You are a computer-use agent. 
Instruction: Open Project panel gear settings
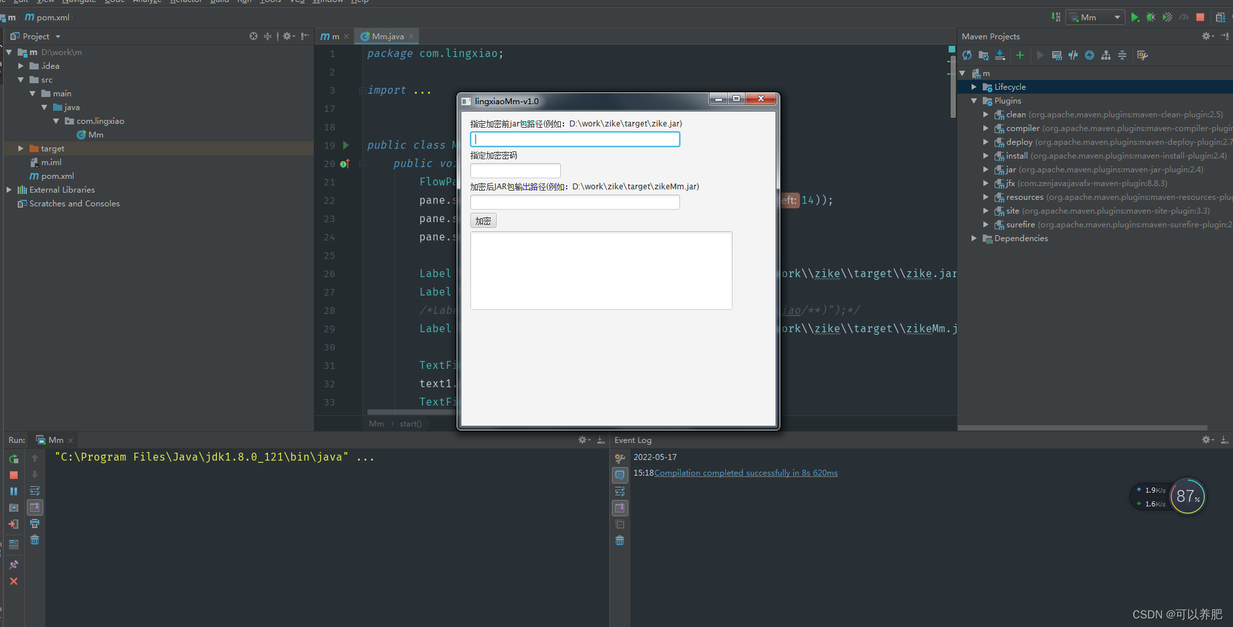point(288,36)
